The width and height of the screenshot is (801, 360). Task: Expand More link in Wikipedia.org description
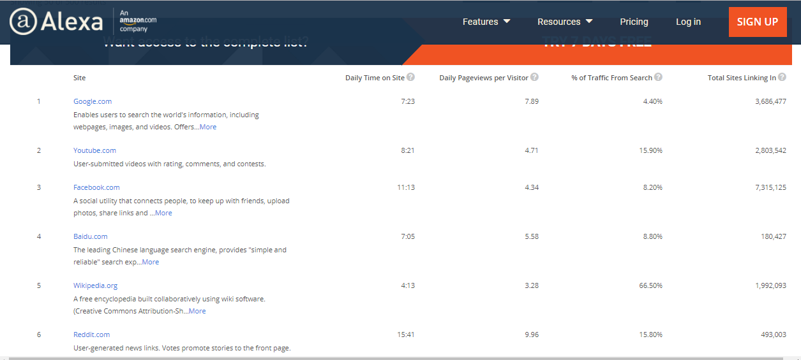[197, 311]
